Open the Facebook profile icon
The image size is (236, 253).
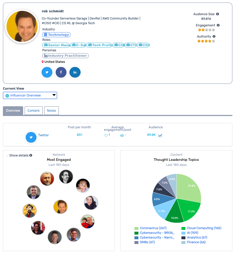pos(61,72)
